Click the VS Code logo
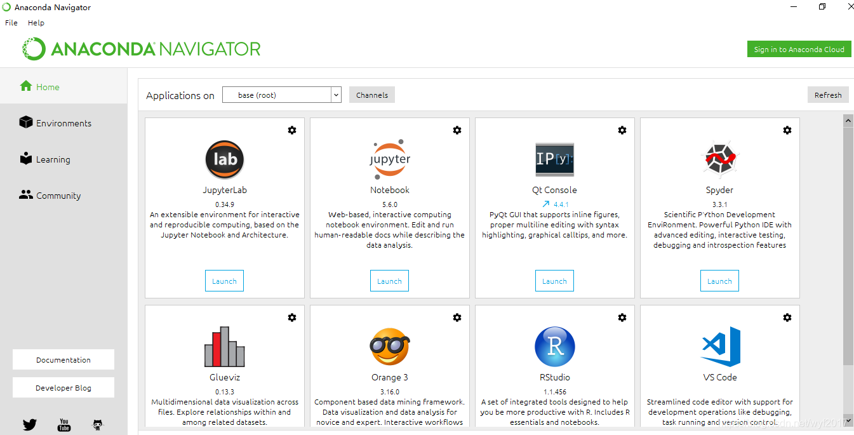Screen dimensions: 854x435 721,347
